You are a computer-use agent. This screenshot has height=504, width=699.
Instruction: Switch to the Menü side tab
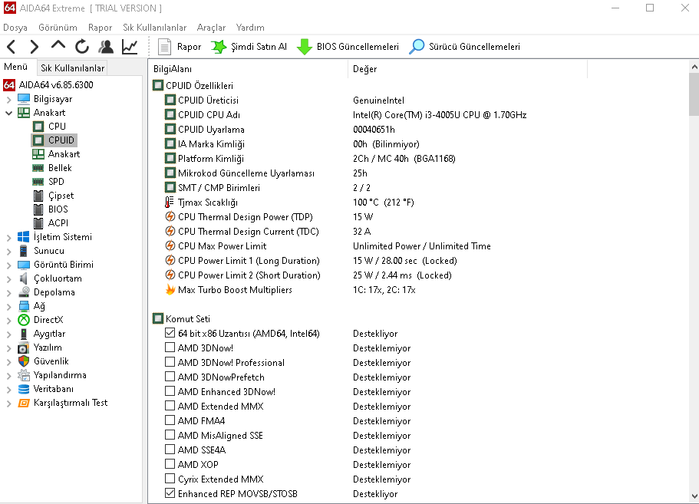pyautogui.click(x=16, y=67)
